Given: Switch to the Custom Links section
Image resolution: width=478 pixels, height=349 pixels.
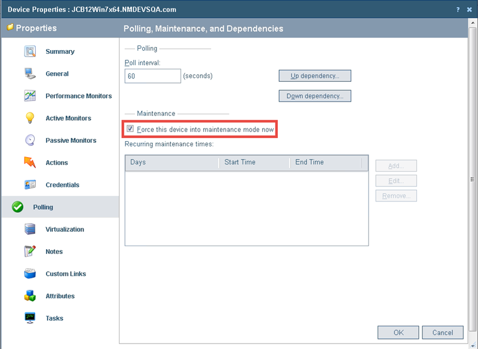Looking at the screenshot, I should pos(66,274).
